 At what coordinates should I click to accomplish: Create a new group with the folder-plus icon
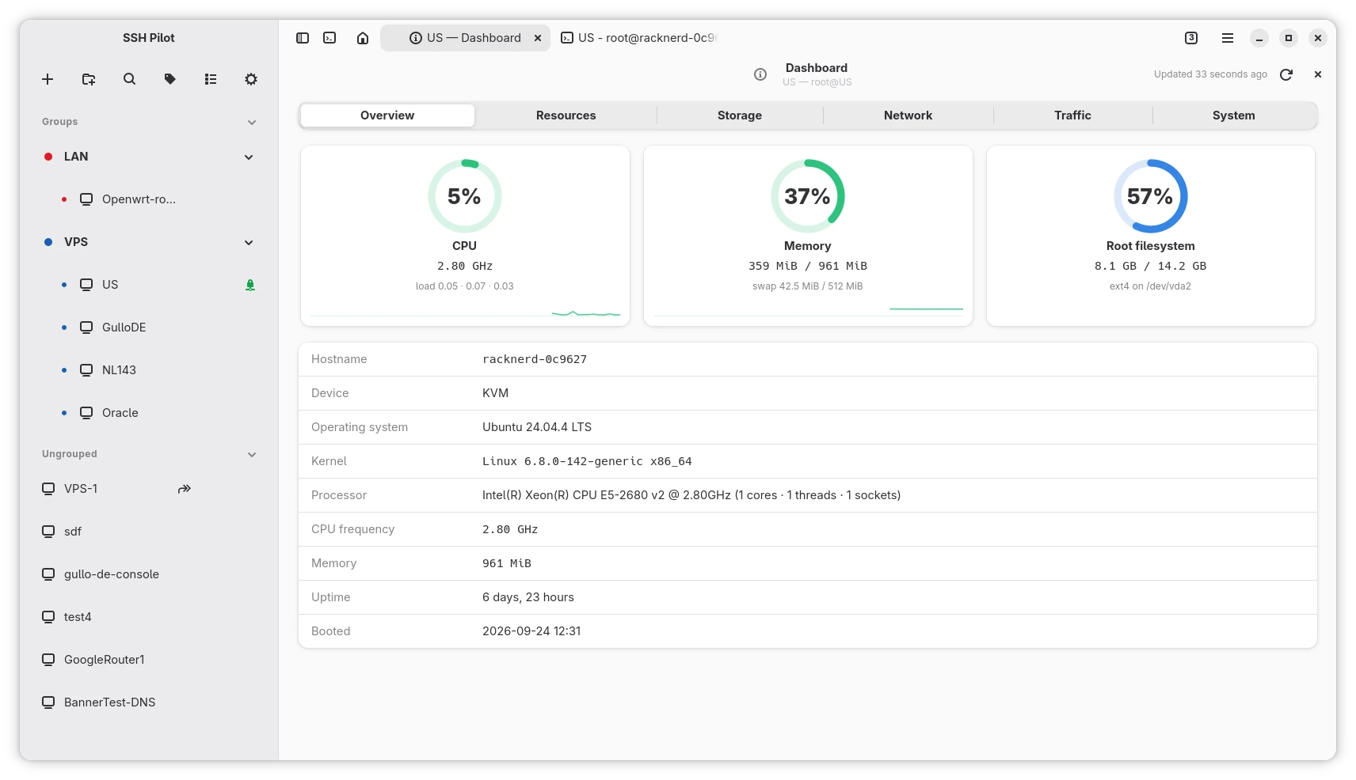(89, 79)
